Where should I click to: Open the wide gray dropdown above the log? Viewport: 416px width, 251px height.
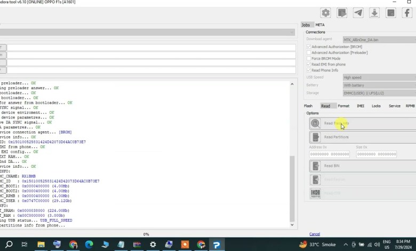pos(147,32)
